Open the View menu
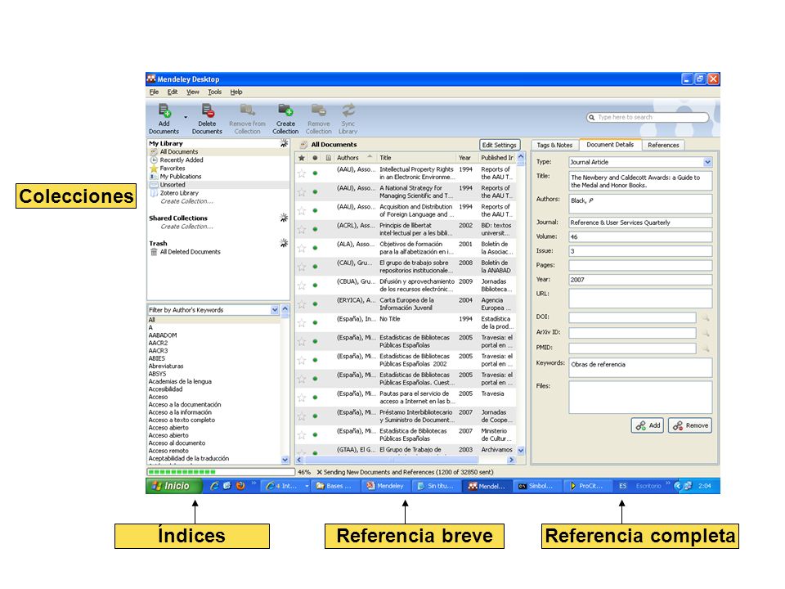Screen dimensions: 785x589 tap(193, 92)
